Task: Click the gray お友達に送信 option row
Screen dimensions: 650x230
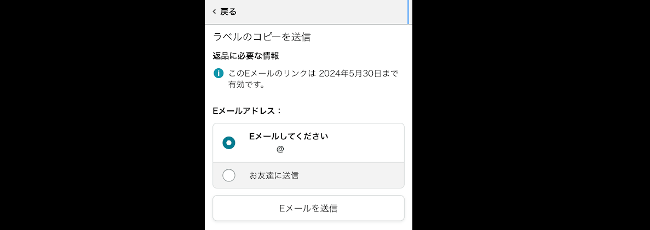Action: click(x=308, y=175)
